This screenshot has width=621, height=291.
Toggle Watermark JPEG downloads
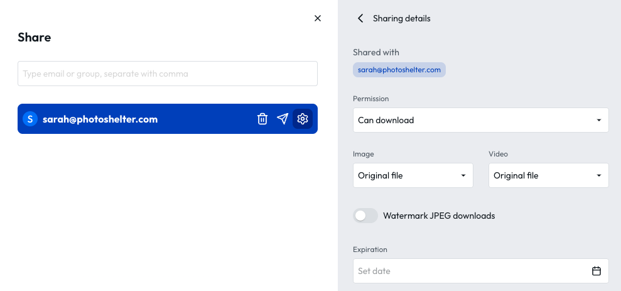365,216
